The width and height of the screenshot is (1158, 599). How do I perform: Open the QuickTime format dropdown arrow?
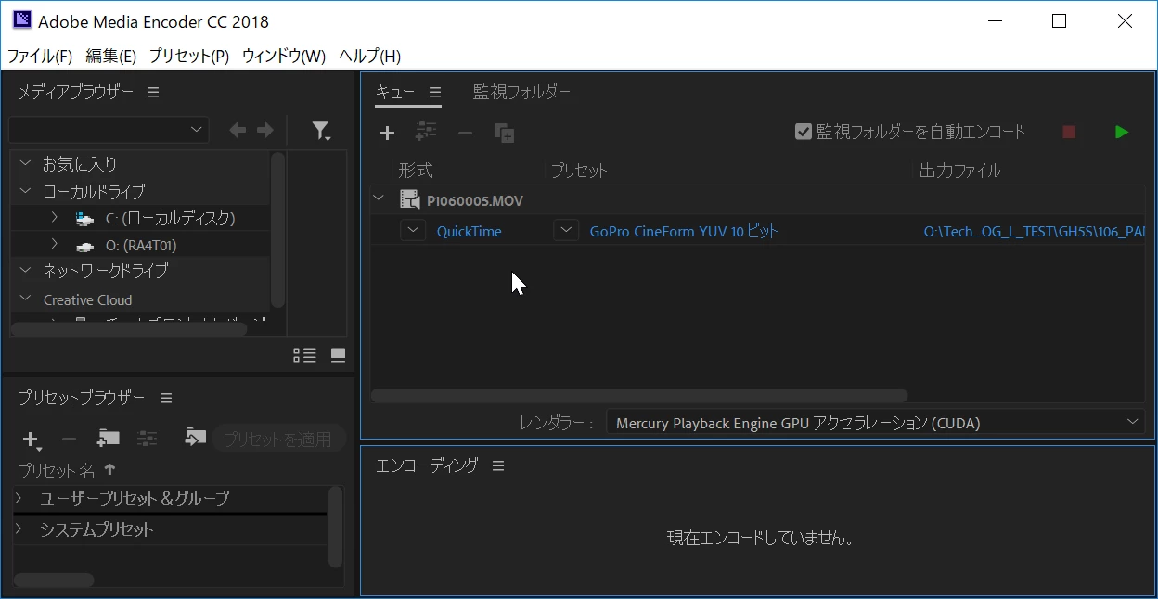pos(413,230)
